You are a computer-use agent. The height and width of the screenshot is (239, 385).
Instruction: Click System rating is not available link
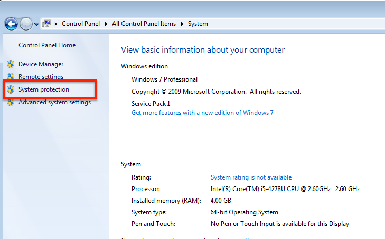tap(251, 177)
